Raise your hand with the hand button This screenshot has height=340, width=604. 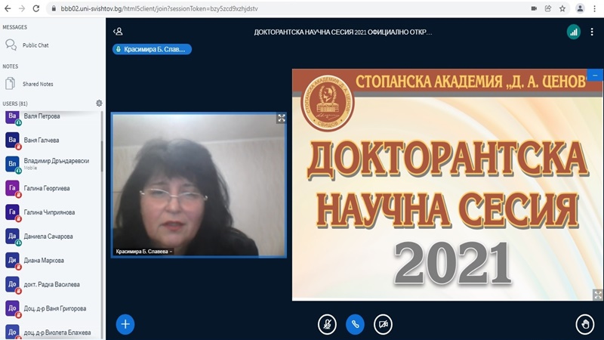[584, 324]
